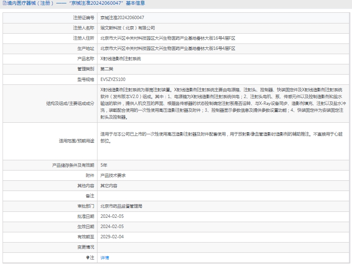Click the bulb icon beside 注
Screen dimensions: 352x266
tap(88, 257)
